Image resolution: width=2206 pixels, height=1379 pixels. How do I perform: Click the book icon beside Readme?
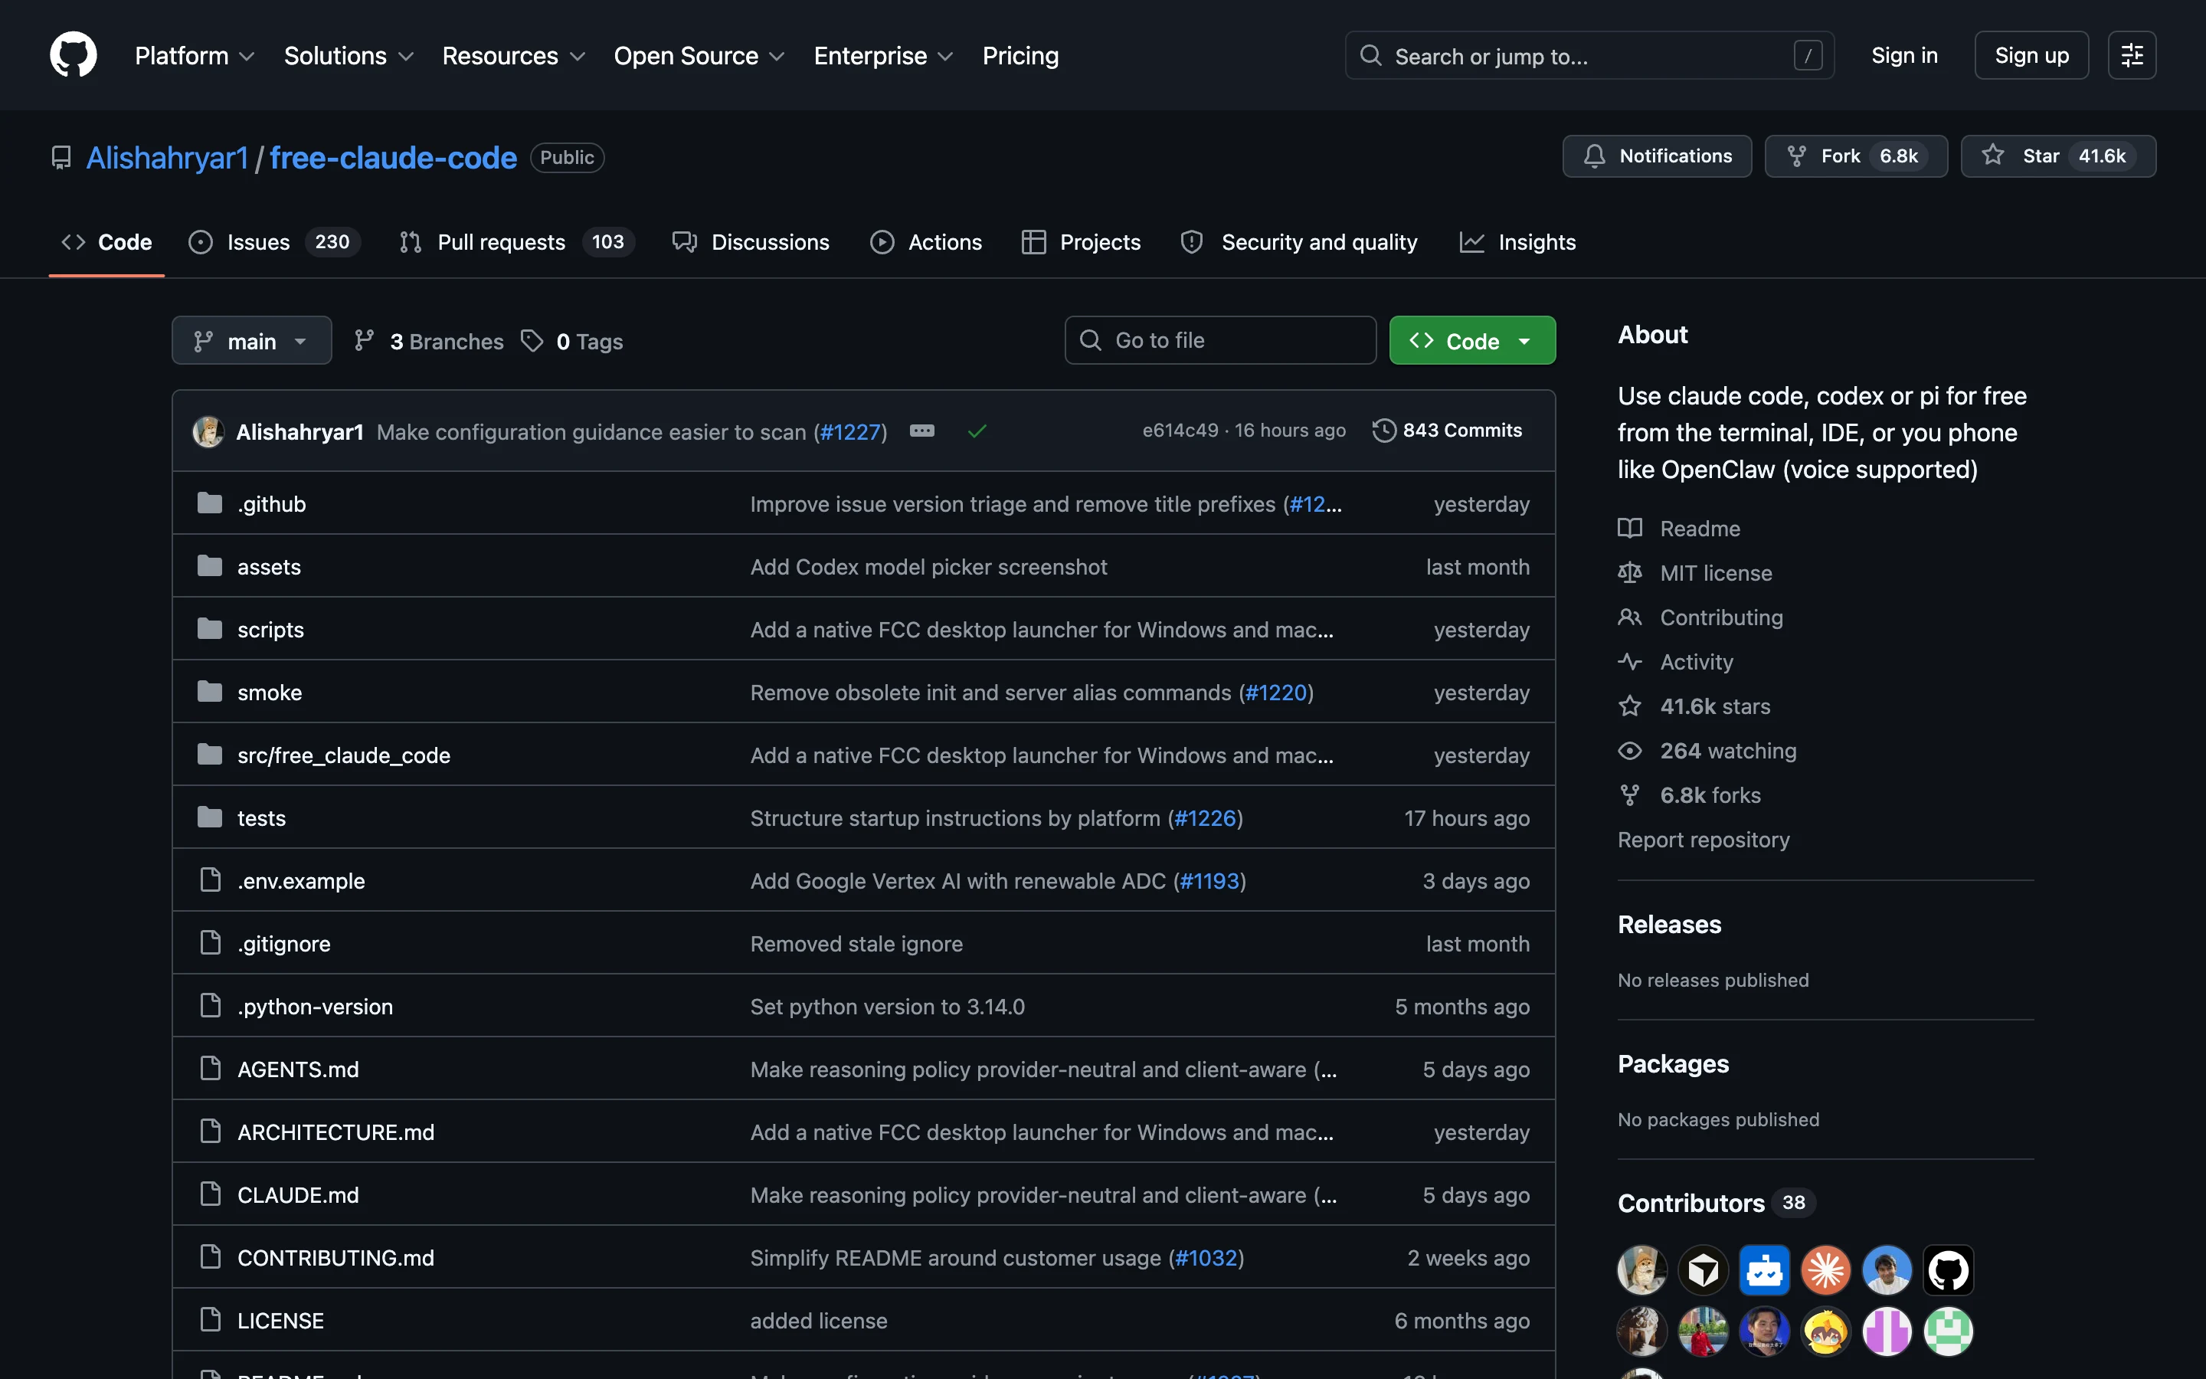pyautogui.click(x=1630, y=528)
